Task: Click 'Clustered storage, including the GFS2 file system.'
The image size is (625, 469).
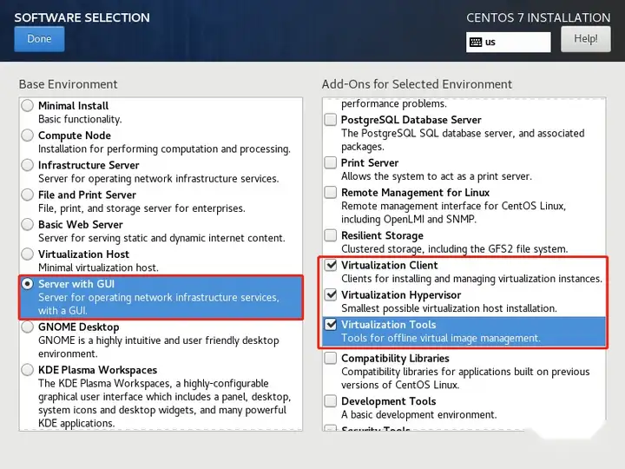Action: [454, 249]
